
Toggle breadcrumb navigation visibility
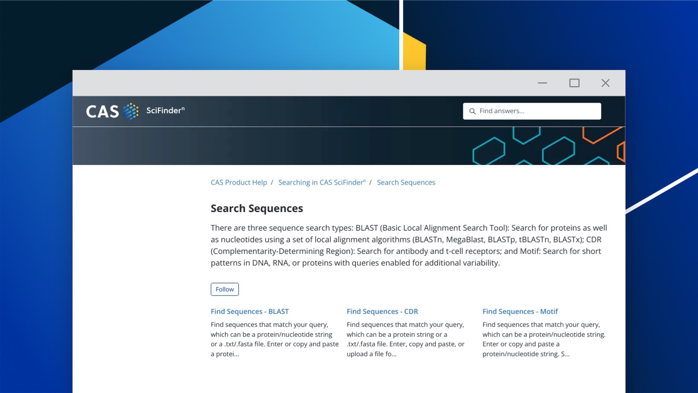point(323,182)
